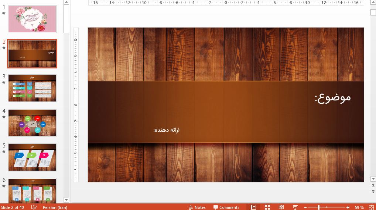Viewport: 376px width, 210px height.
Task: Click the Persian (Iran) language indicator
Action: point(55,207)
